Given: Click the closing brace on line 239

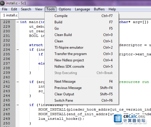Looking at the screenshot, I should point(30,73).
